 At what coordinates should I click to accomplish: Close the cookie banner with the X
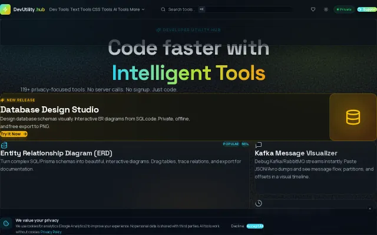pyautogui.click(x=370, y=209)
